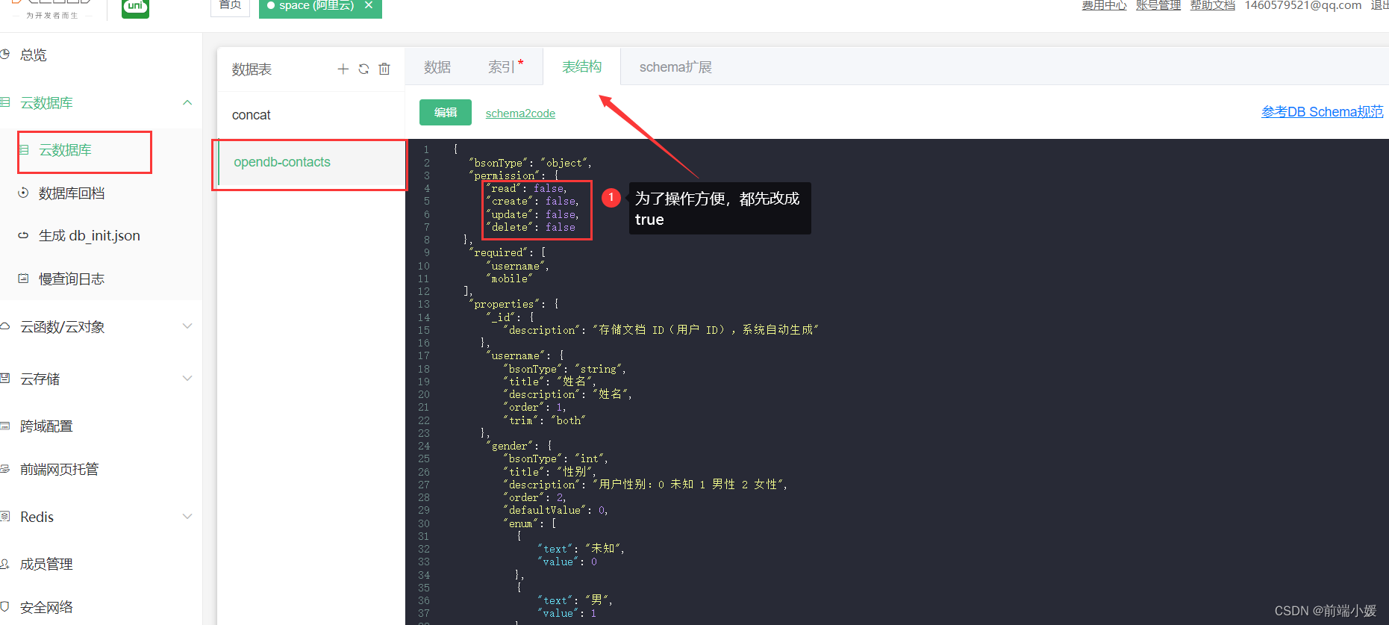Select the 表结构 tab

pos(581,66)
